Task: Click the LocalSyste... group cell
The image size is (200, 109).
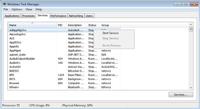Action: coord(109,59)
